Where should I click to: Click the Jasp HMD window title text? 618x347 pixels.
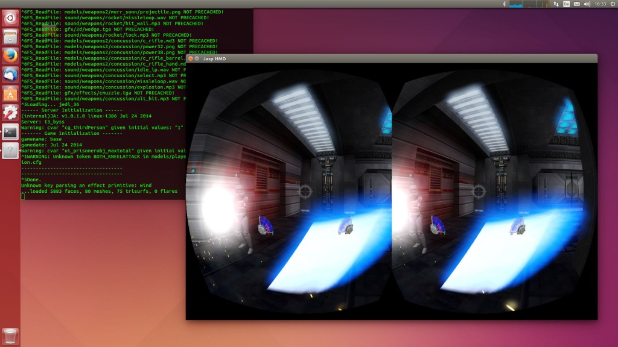(214, 58)
